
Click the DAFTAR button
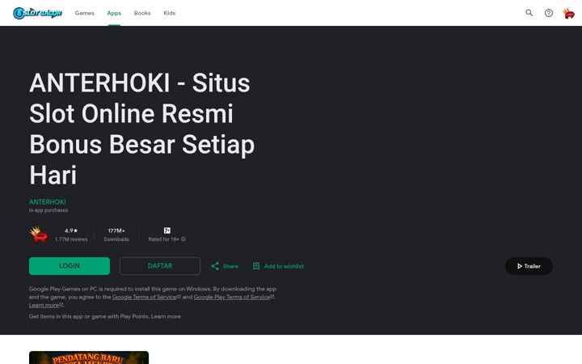[x=160, y=266]
